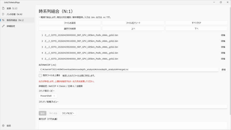Open 詳細設定 pencil icon in sidebar
The width and height of the screenshot is (231, 130).
(x=3, y=26)
